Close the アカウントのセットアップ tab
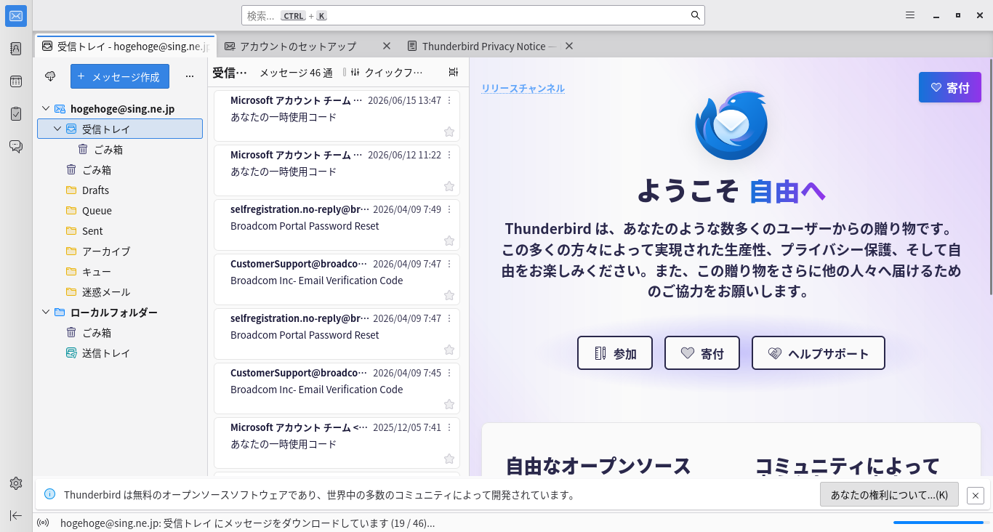993x532 pixels. pyautogui.click(x=387, y=46)
